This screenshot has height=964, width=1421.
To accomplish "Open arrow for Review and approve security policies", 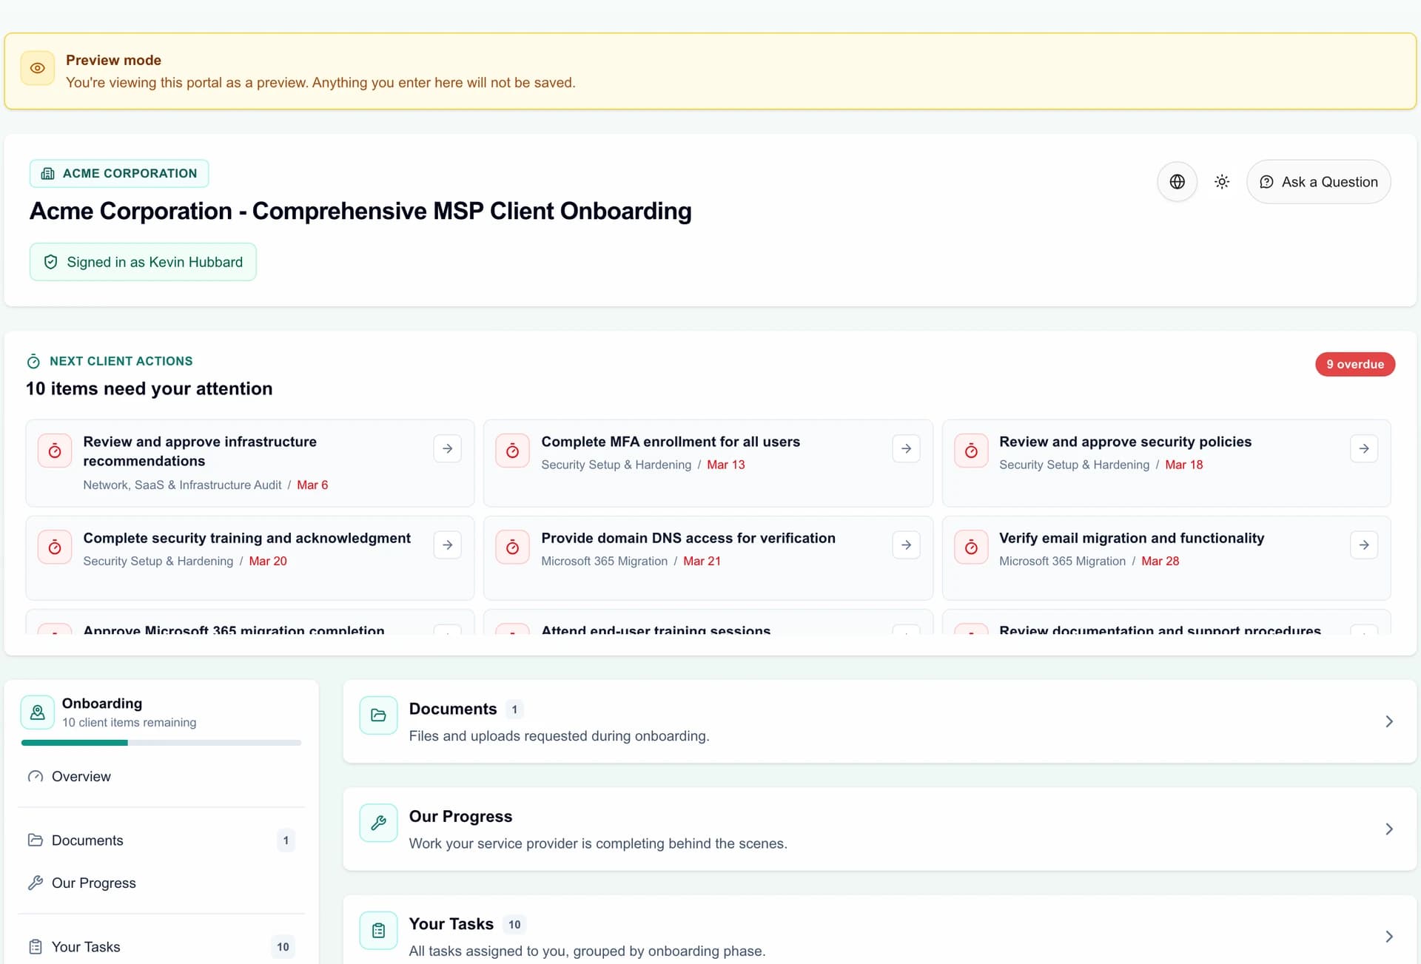I will (1364, 448).
